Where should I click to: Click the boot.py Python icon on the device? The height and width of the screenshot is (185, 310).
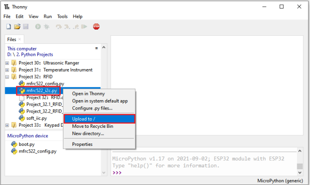[14, 144]
